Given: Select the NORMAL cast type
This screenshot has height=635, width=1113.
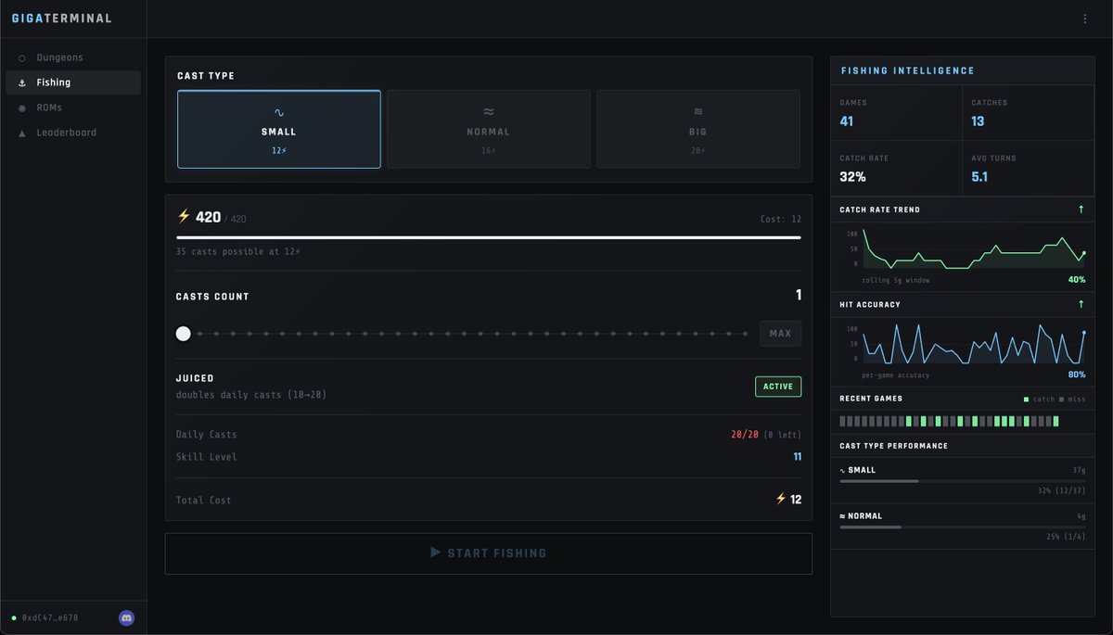Looking at the screenshot, I should point(489,129).
